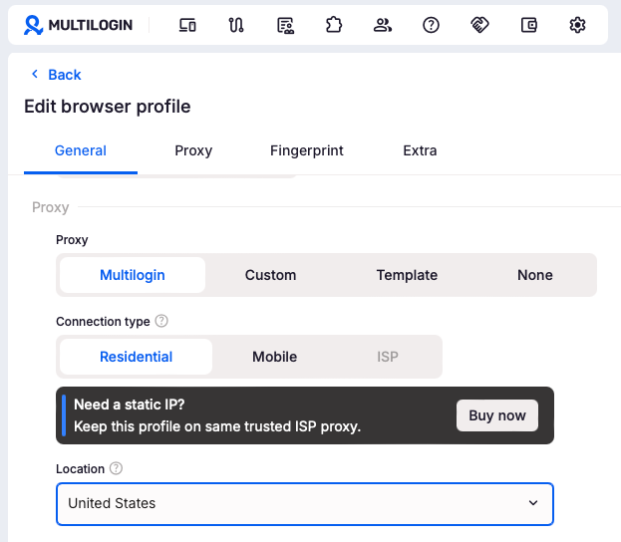
Task: Click the Buy now button
Action: (x=497, y=415)
